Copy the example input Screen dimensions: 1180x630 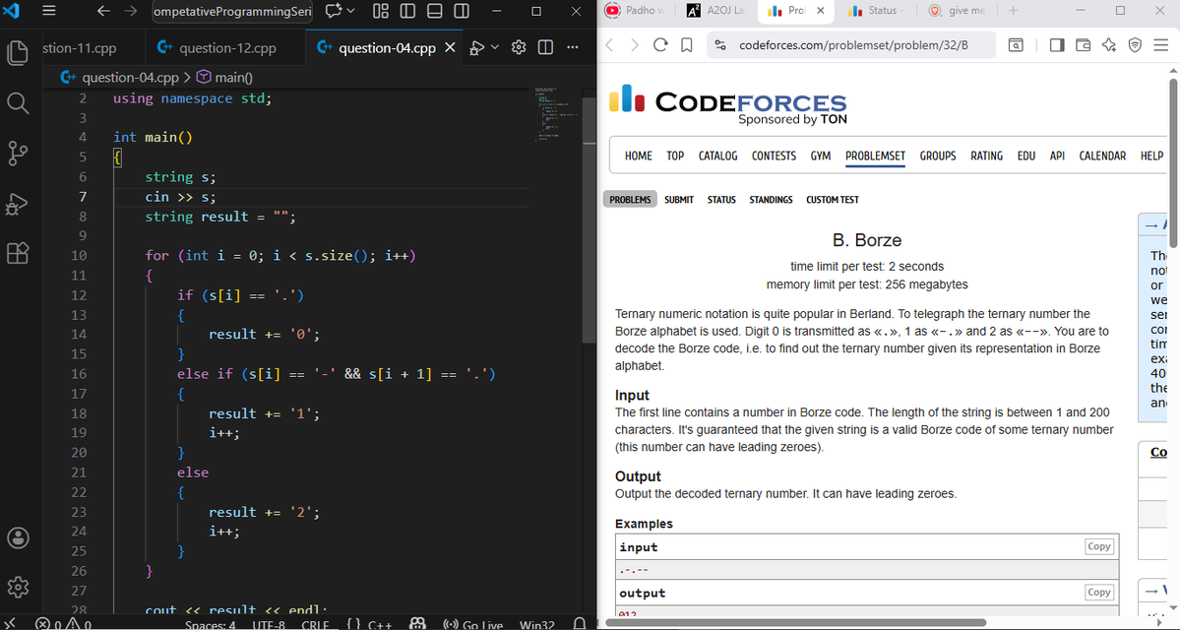point(1098,546)
